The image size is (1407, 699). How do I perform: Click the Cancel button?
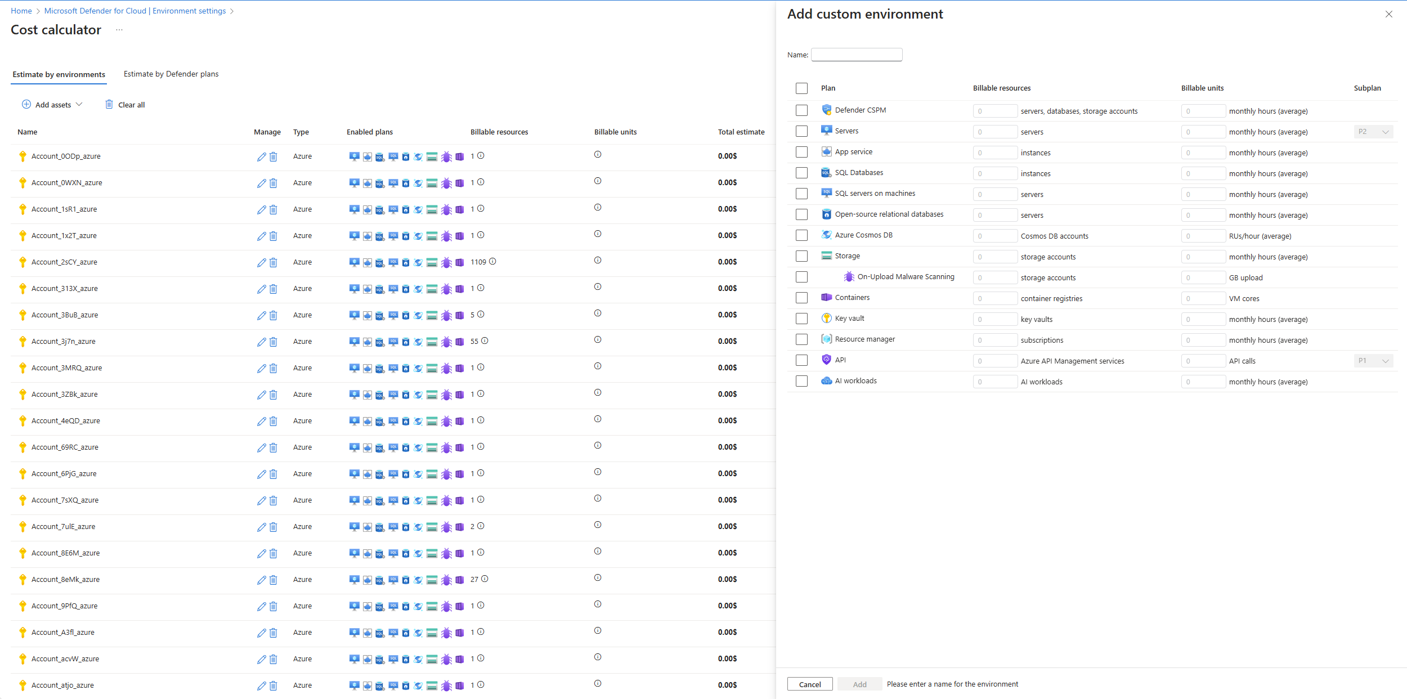click(809, 684)
